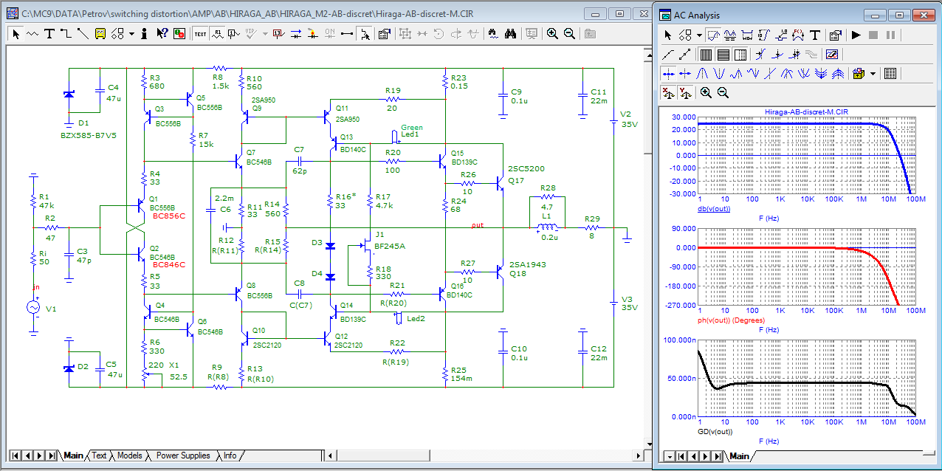
Task: Click the Find binoculars icon in schematic toolbar
Action: coord(509,33)
